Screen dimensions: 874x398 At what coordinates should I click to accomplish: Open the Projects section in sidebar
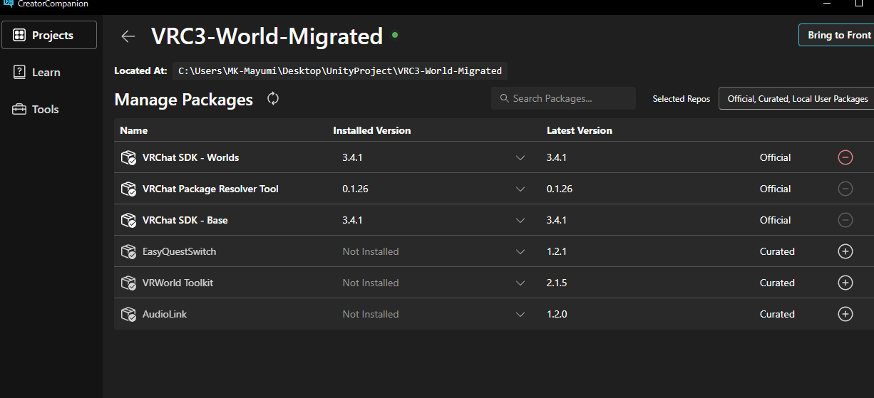[49, 35]
